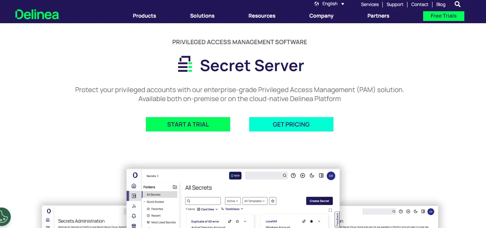Screen dimensions: 486x228
Task: Click the Create Secret button
Action: click(x=320, y=201)
